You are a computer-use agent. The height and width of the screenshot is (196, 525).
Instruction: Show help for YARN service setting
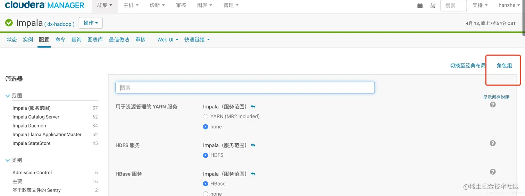[x=493, y=105]
